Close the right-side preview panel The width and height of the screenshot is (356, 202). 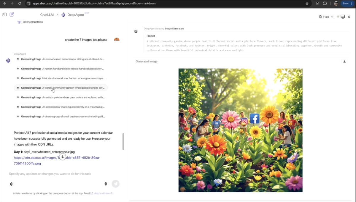[x=349, y=17]
